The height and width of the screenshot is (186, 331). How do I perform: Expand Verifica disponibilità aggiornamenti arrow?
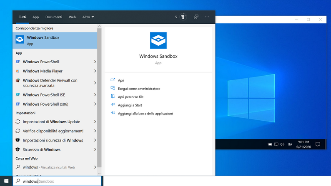95,131
